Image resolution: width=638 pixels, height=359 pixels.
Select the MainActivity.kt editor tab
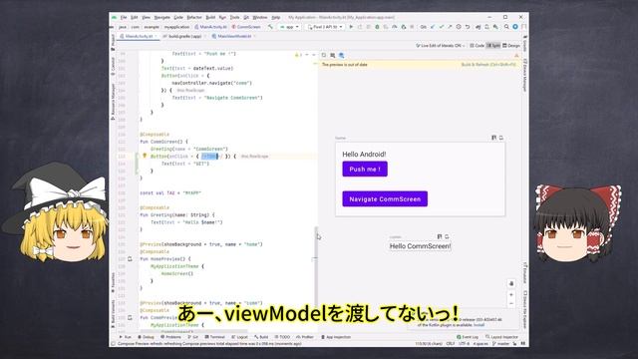coord(138,36)
